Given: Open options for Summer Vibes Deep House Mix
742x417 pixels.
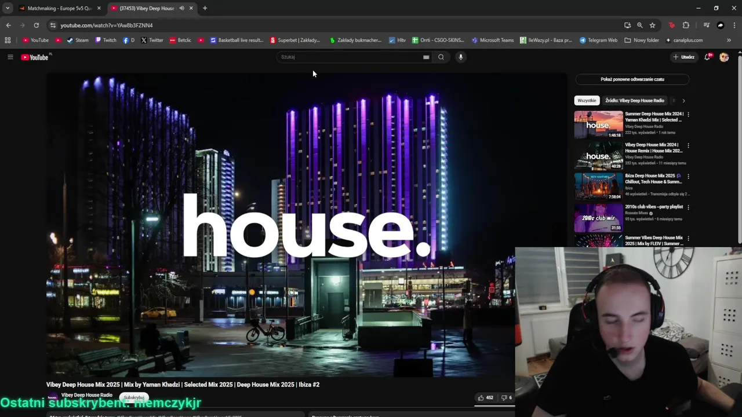Looking at the screenshot, I should pos(688,238).
